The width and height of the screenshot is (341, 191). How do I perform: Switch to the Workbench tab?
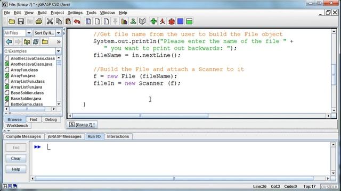[17, 126]
